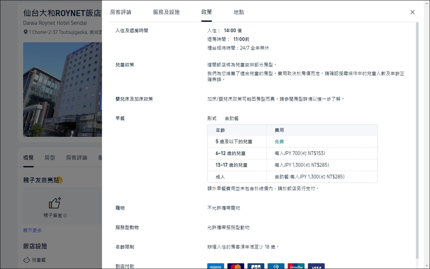Click the panel's vertical scrollbar

click(417, 140)
